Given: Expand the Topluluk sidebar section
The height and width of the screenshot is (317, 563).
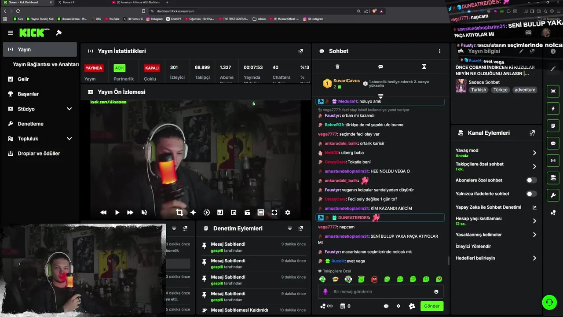Looking at the screenshot, I should click(x=69, y=139).
